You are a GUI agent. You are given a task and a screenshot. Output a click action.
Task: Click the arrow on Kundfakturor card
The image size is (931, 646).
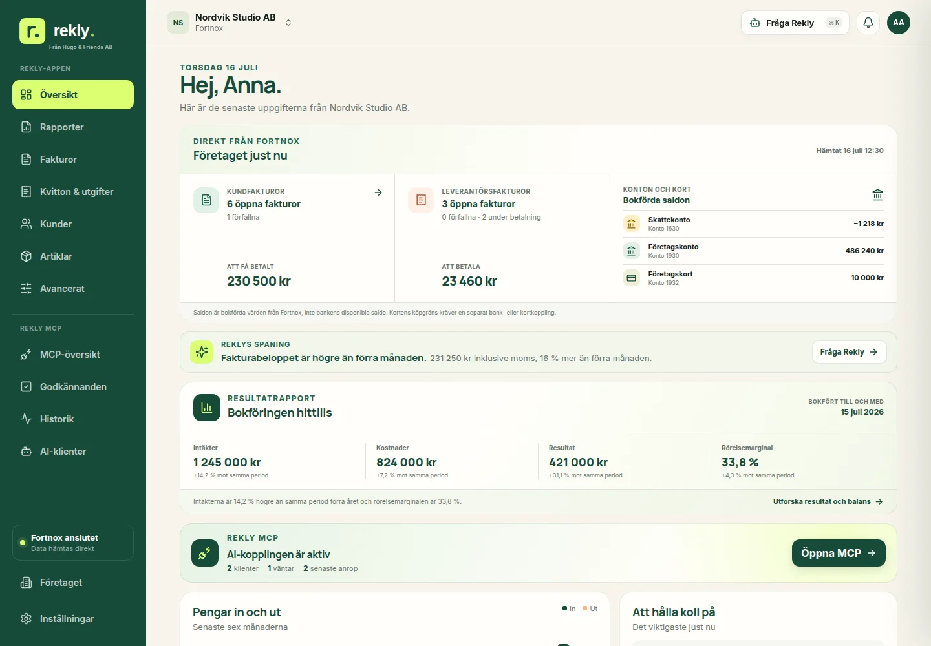point(378,193)
